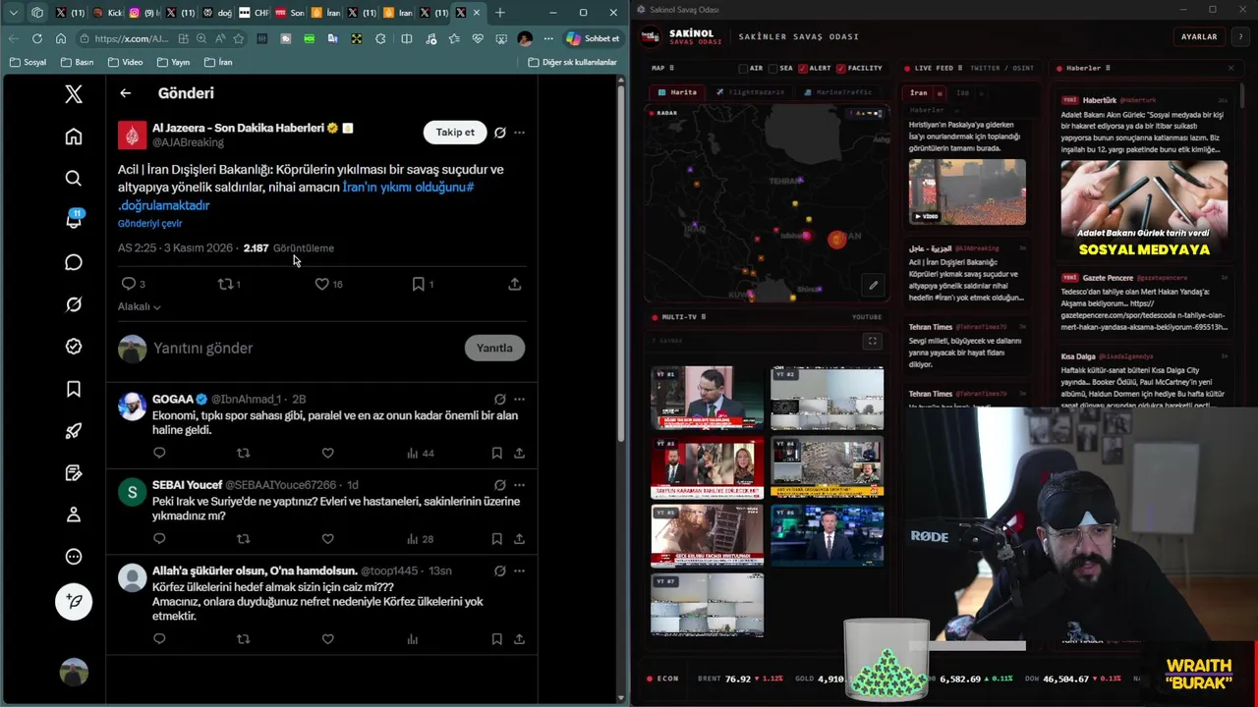
Task: Open browser three-dots settings menu
Action: tap(548, 38)
